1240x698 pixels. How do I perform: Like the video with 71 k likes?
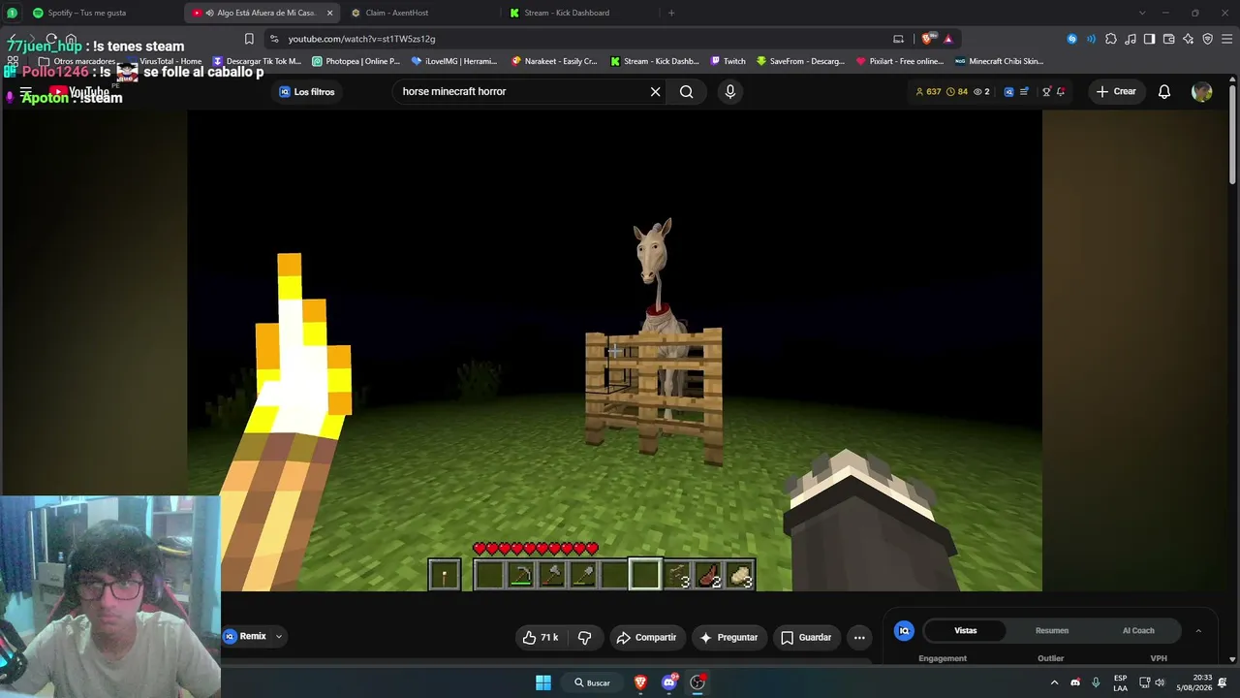541,637
